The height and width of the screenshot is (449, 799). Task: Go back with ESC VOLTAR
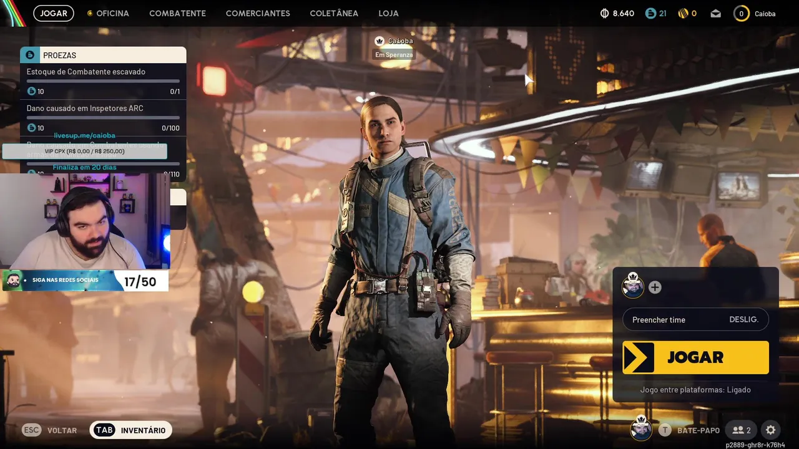pyautogui.click(x=49, y=430)
